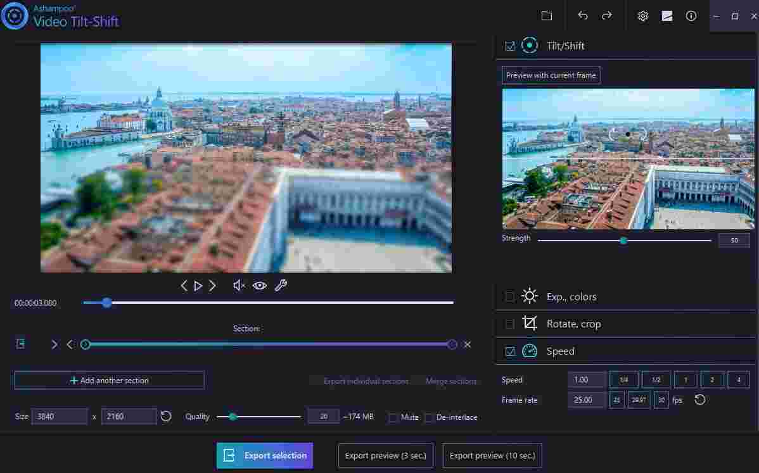Step to the next frame
The image size is (759, 473).
coord(213,285)
